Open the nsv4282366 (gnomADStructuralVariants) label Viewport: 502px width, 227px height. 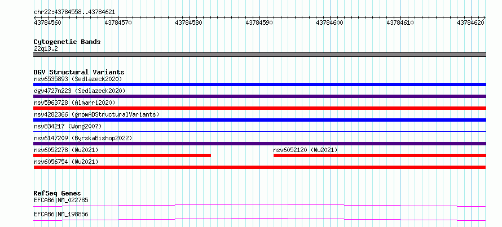point(96,114)
